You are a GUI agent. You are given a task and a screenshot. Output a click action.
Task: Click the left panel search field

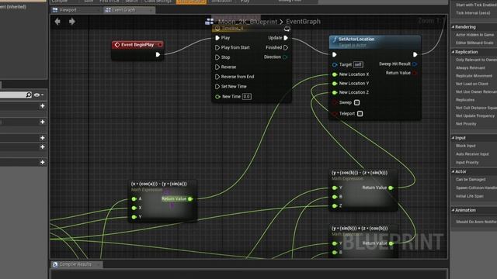pos(13,95)
